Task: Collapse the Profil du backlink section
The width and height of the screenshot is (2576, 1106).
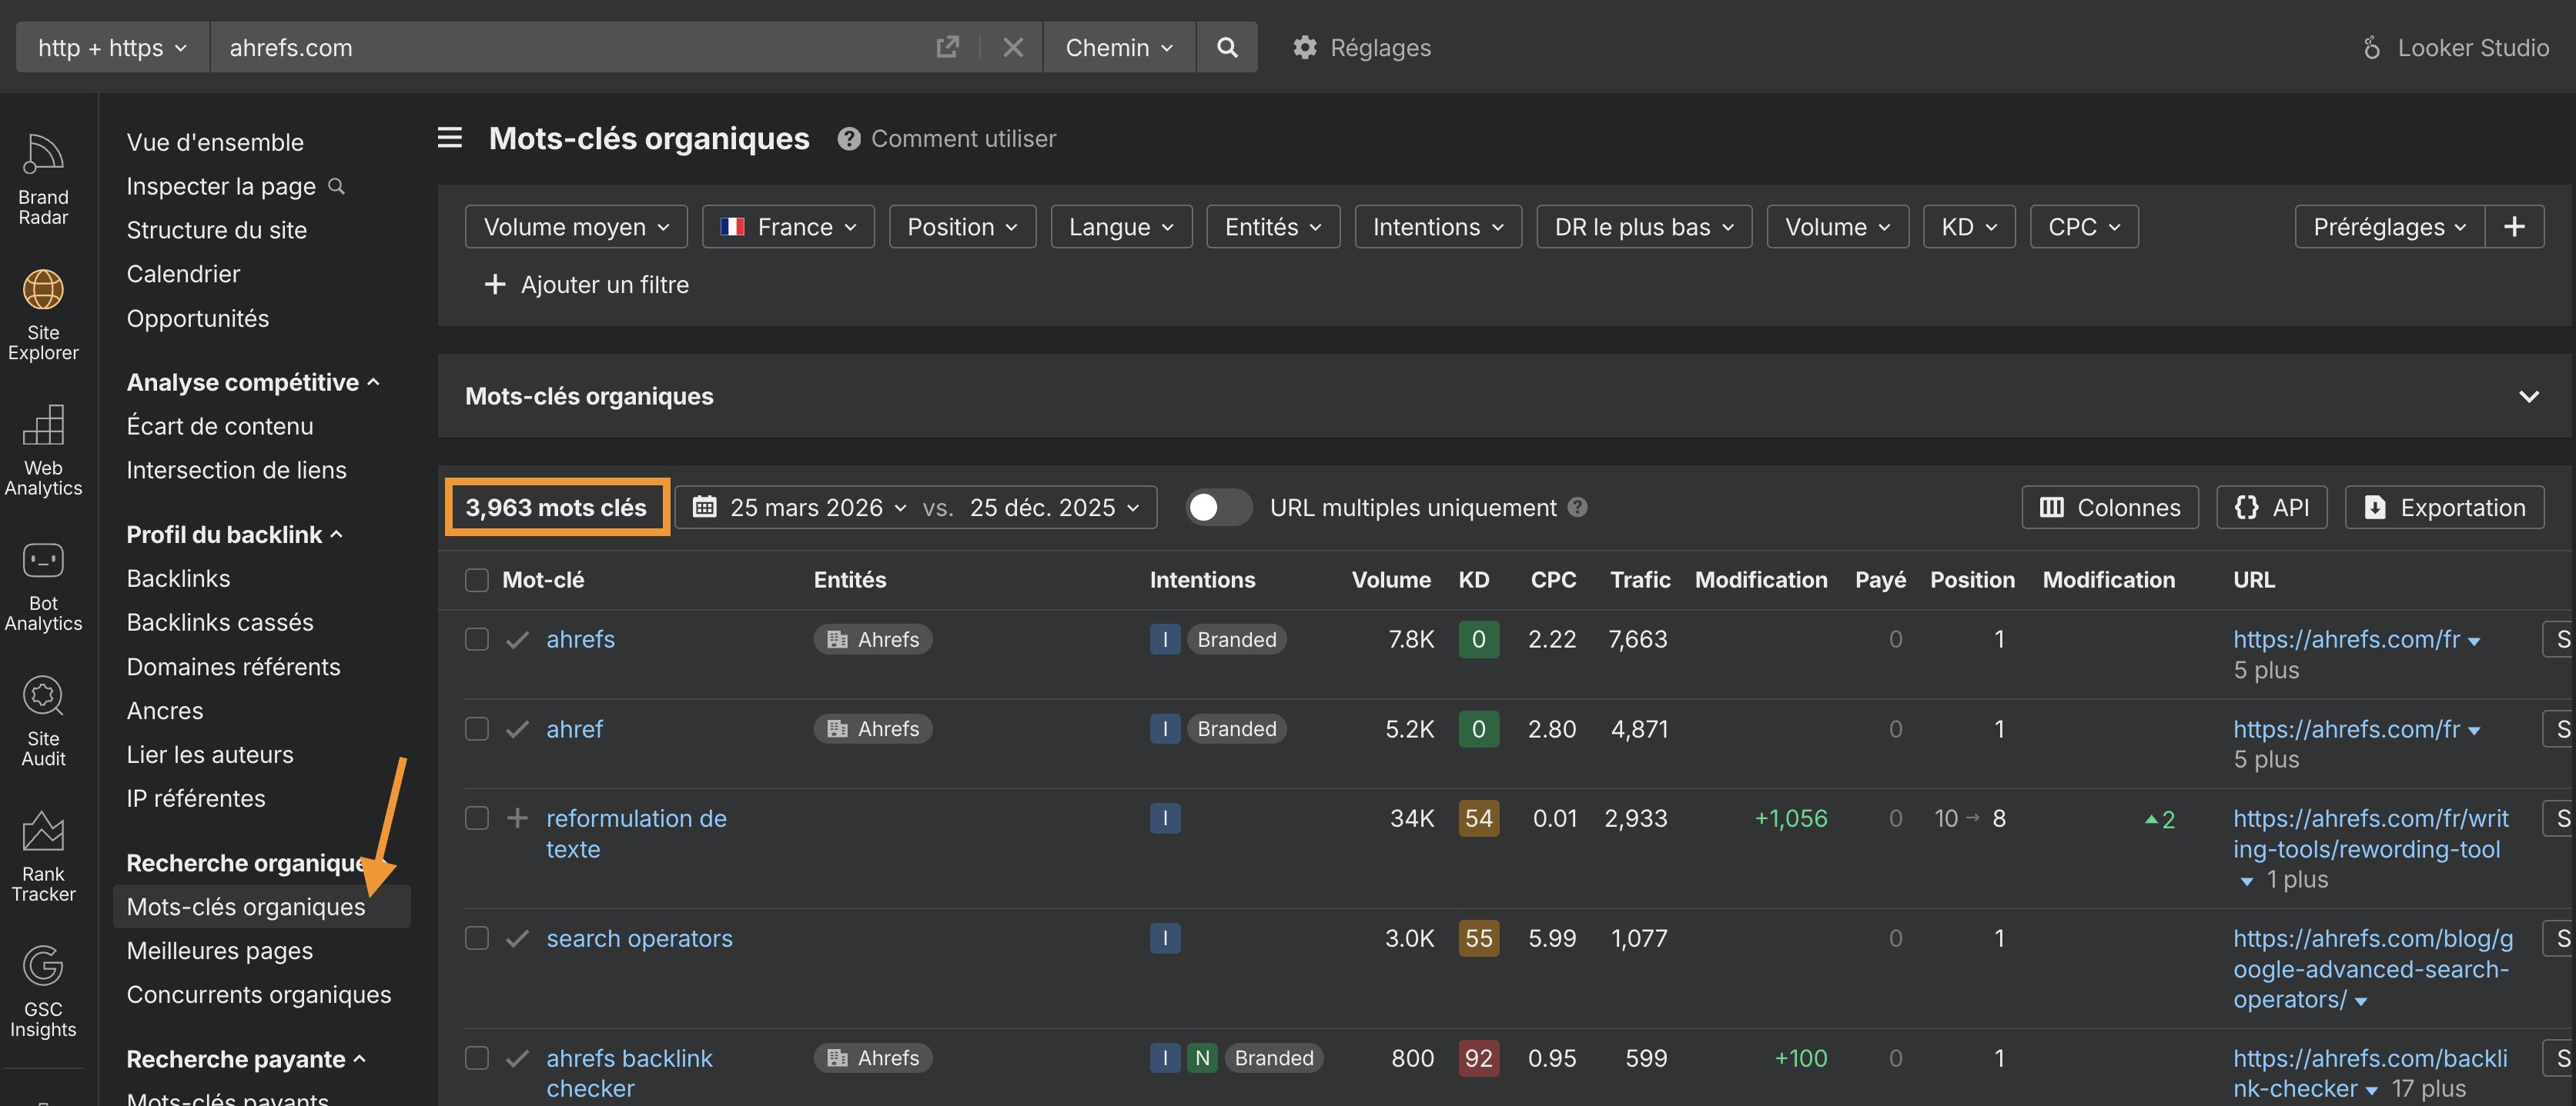Action: point(336,534)
